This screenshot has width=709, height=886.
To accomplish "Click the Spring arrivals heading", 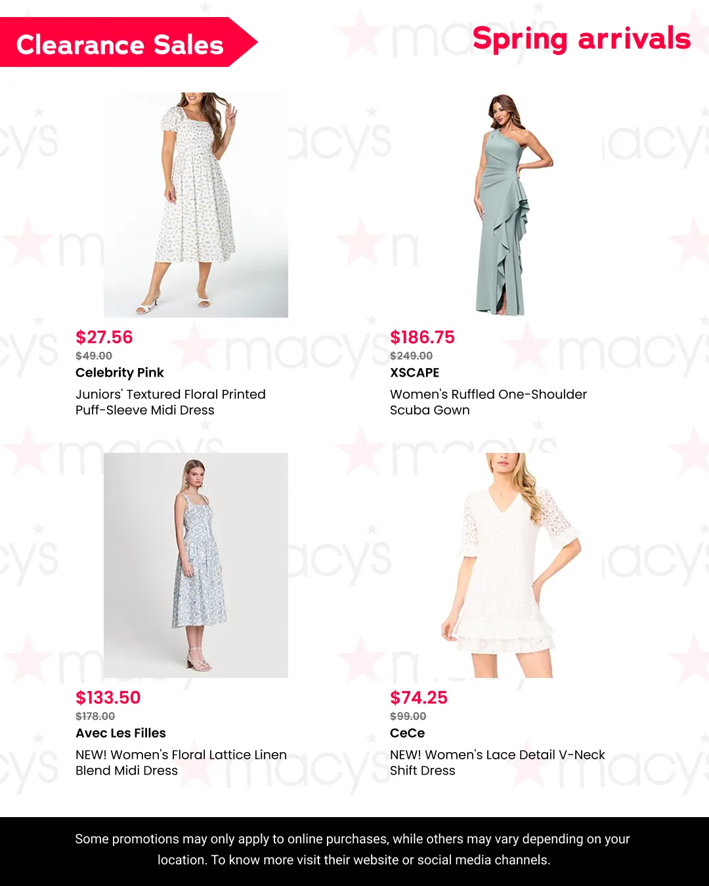I will pos(582,39).
